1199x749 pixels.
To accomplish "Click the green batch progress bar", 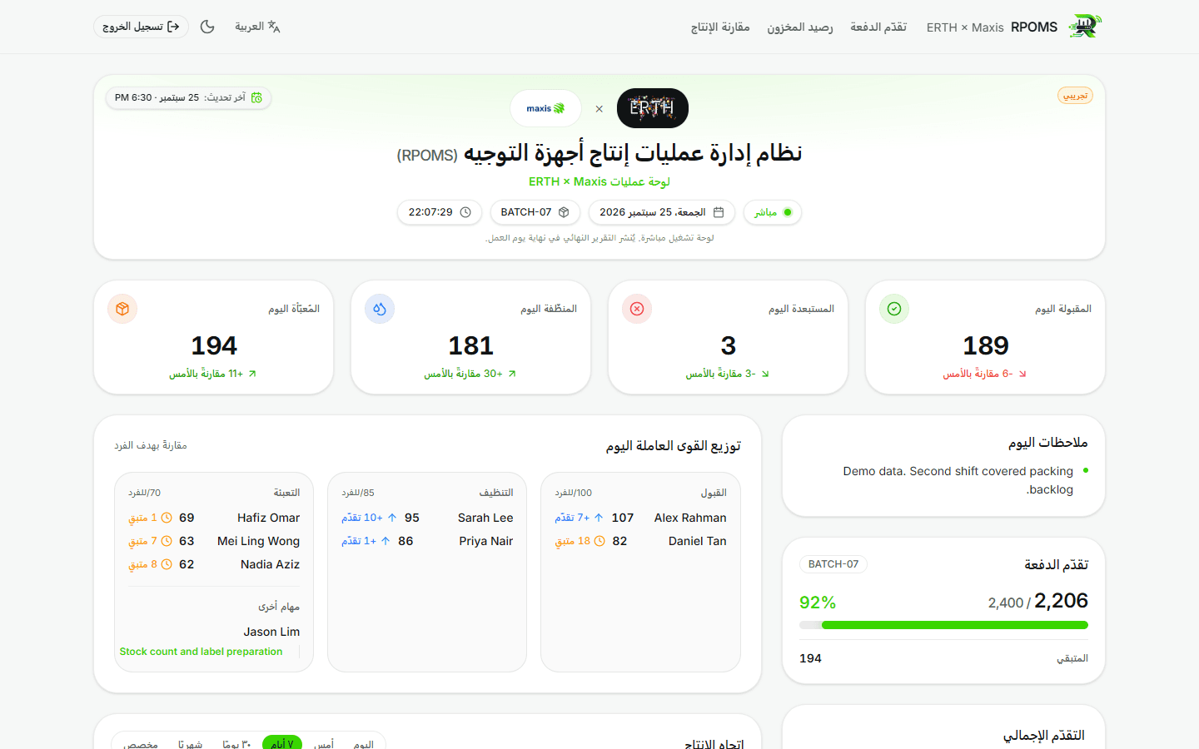I will (x=943, y=625).
